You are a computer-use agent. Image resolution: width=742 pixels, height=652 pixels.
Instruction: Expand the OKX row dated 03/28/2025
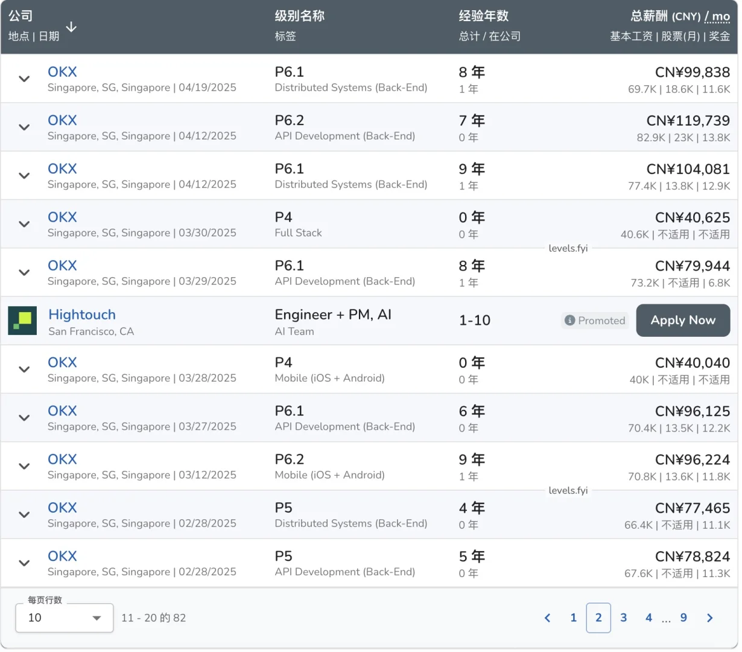click(24, 369)
